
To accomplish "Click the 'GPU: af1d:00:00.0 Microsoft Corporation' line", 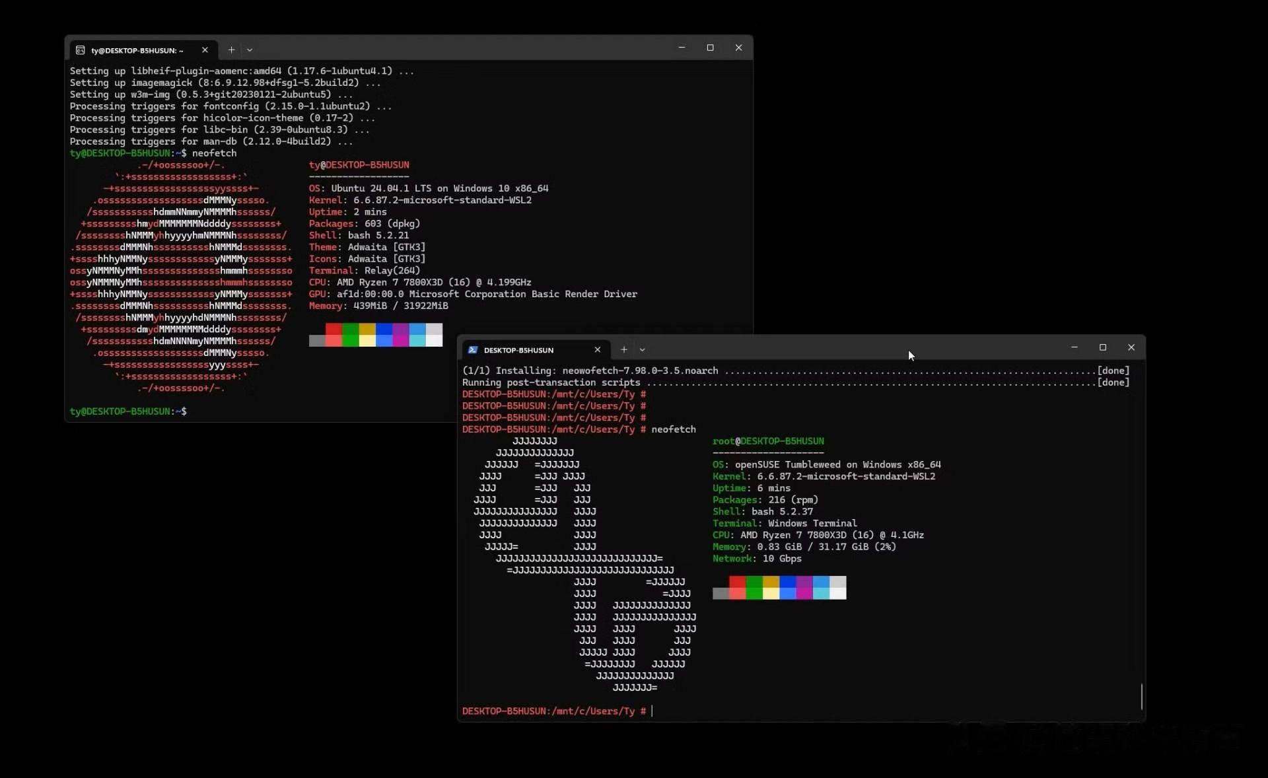I will (473, 294).
